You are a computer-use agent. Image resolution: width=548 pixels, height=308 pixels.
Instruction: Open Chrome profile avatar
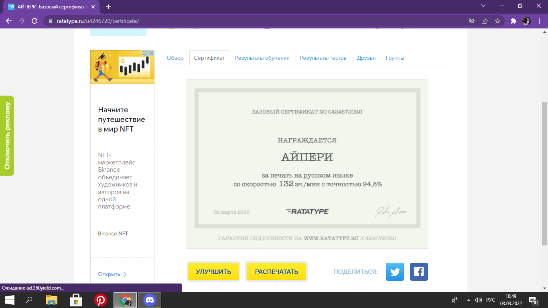(526, 21)
